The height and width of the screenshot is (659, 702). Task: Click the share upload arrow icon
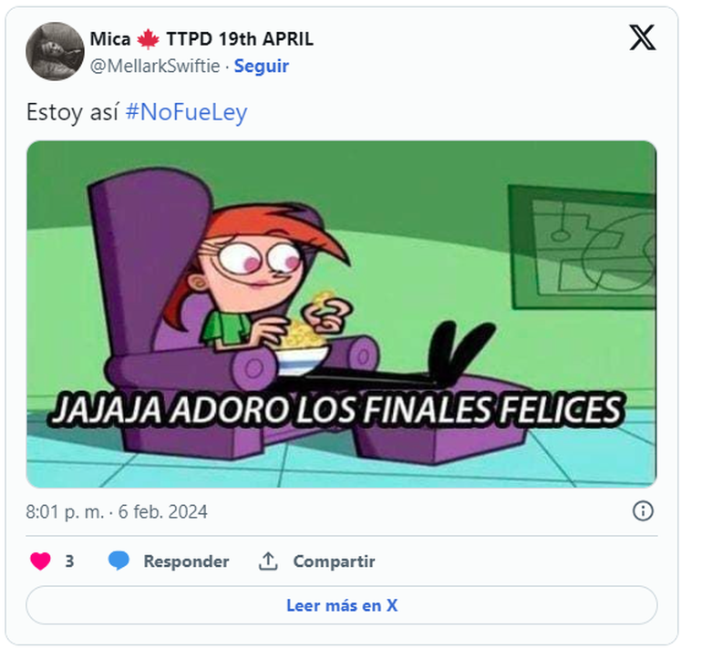[268, 561]
